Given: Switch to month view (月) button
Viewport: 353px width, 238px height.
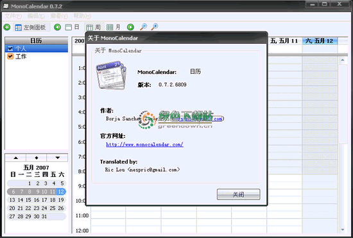Looking at the screenshot, I should tap(113, 27).
